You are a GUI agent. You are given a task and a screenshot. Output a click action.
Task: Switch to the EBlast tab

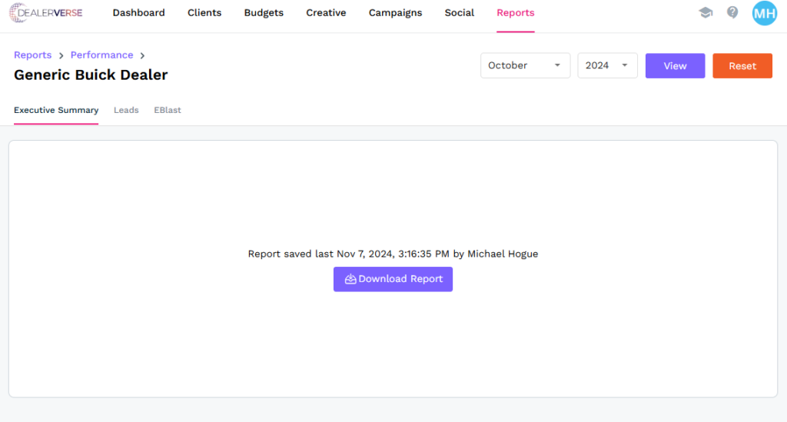pos(168,110)
